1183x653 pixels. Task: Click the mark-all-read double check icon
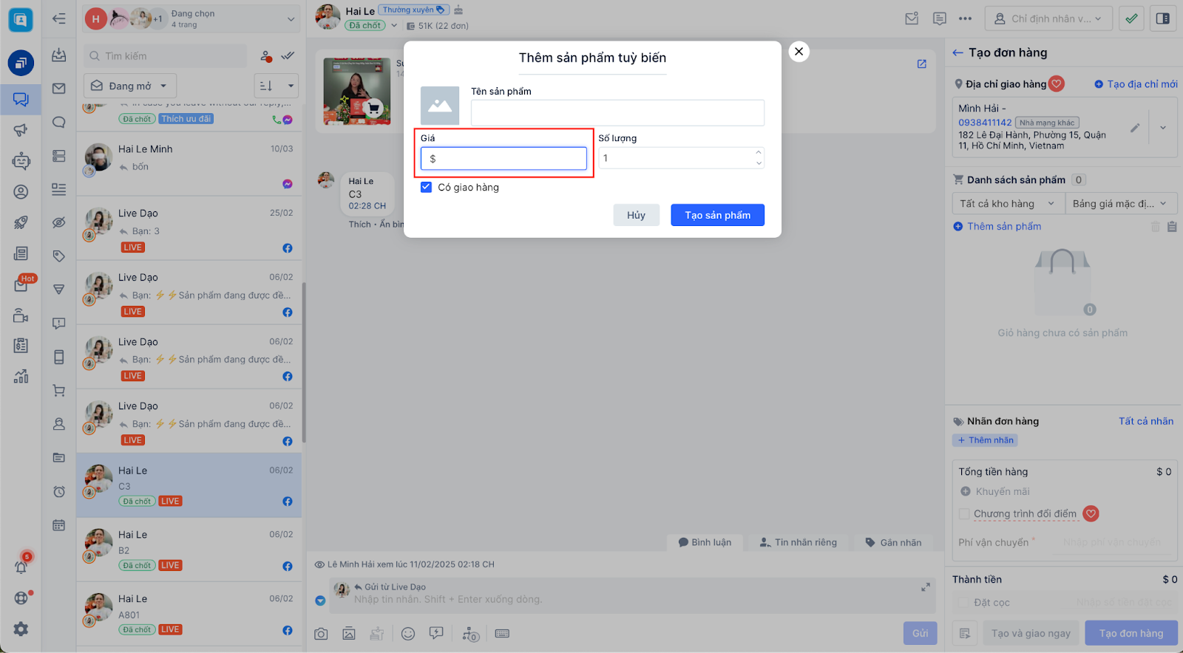288,56
